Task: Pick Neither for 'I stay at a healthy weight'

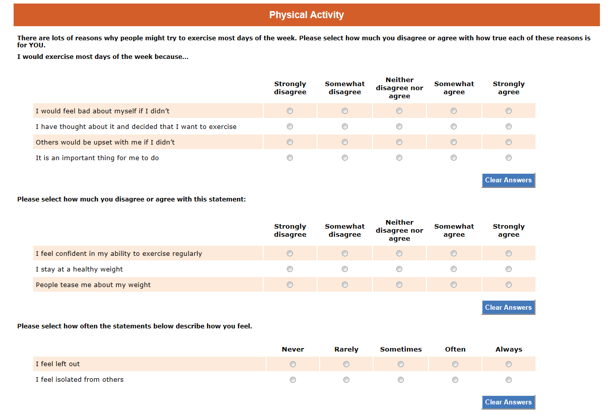Action: click(399, 269)
